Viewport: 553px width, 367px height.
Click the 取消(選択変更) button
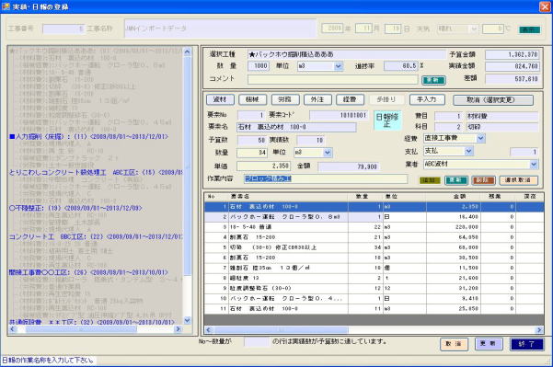click(x=493, y=100)
